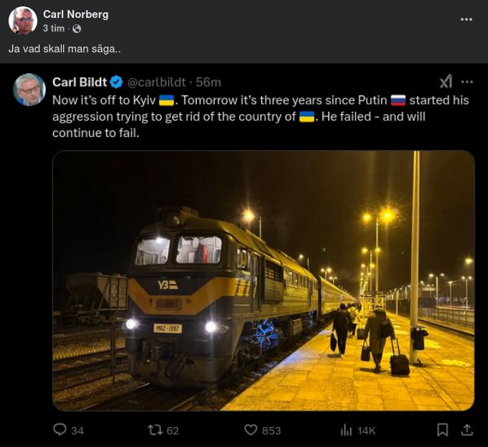Click Carl Bildt's tweet avatar
This screenshot has width=488, height=447.
[x=29, y=90]
